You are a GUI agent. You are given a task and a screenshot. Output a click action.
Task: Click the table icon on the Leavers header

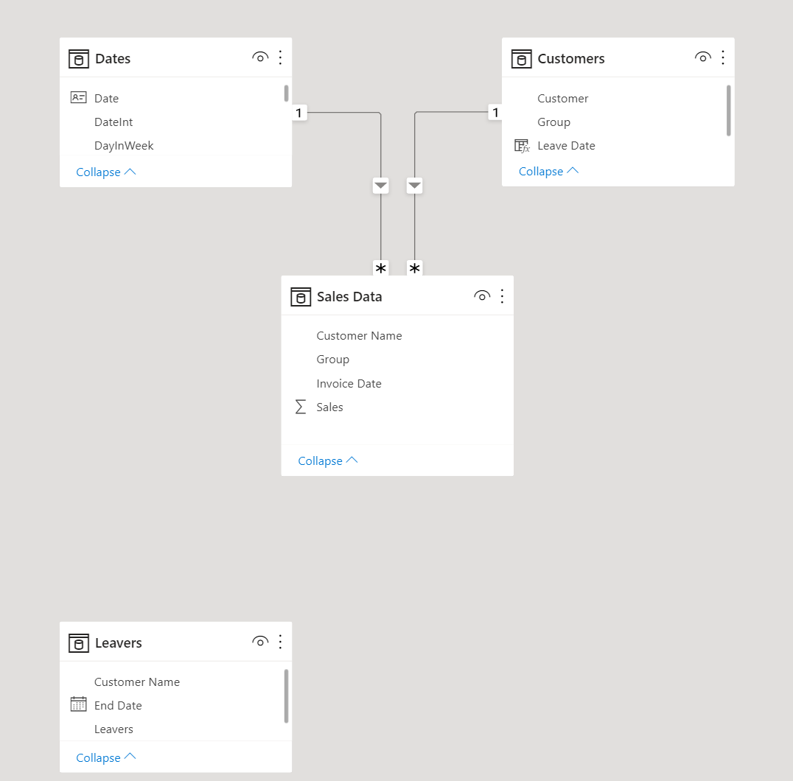click(x=78, y=642)
